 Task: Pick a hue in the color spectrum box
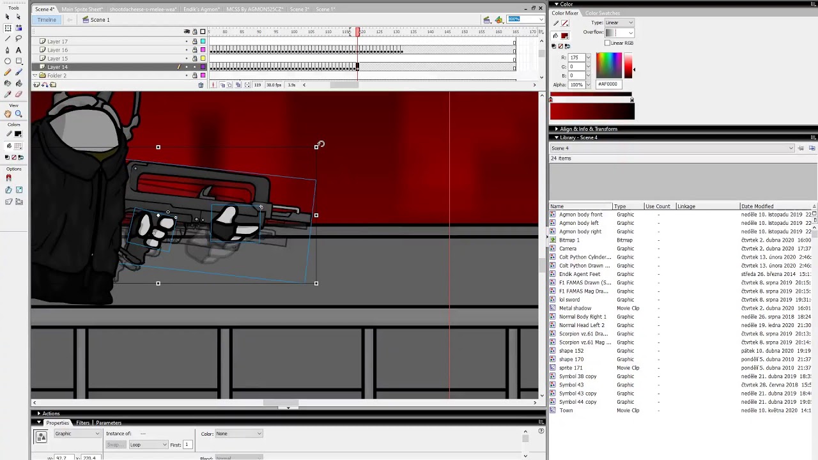pyautogui.click(x=608, y=65)
